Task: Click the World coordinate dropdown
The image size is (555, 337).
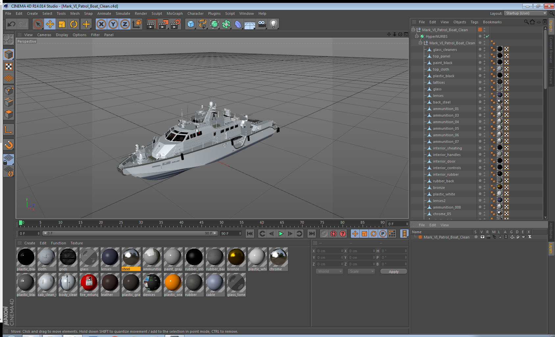Action: (x=329, y=271)
